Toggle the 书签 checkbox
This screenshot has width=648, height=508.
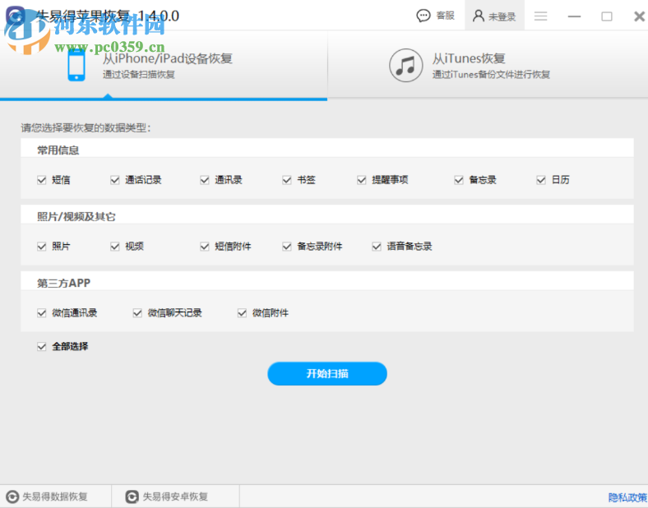[287, 180]
